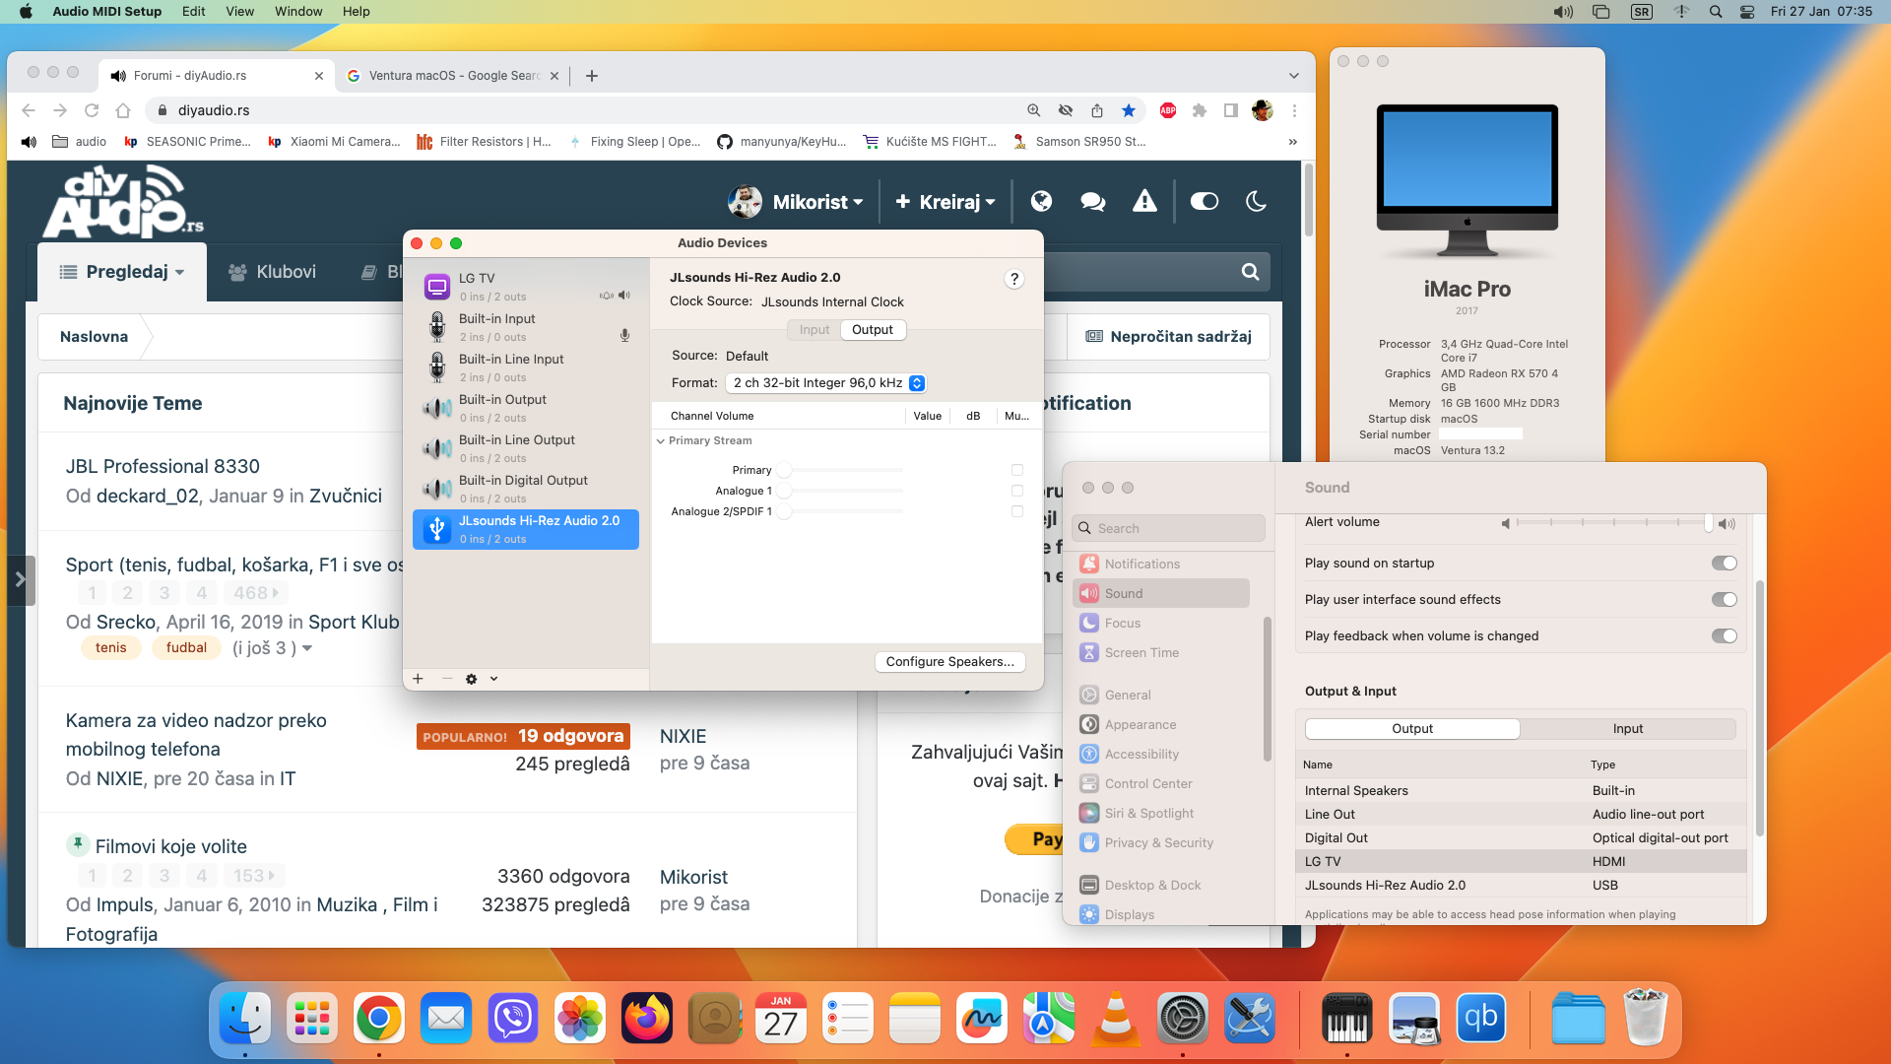Expand Pregledaj dropdown

pos(122,272)
